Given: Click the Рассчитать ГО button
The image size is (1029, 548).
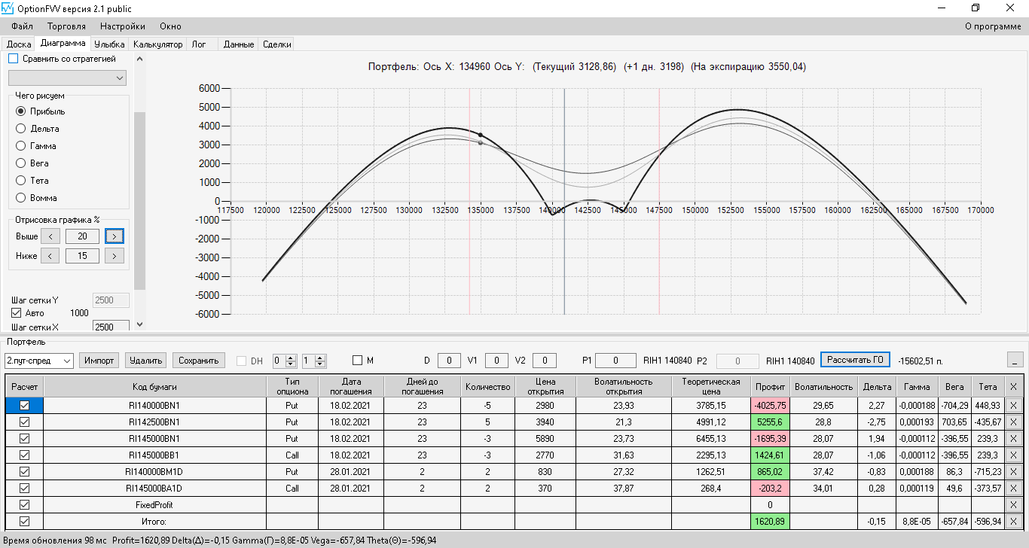Looking at the screenshot, I should click(855, 360).
